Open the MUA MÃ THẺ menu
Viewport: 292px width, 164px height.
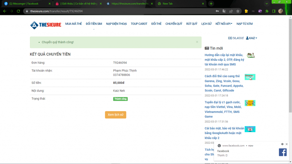click(74, 24)
